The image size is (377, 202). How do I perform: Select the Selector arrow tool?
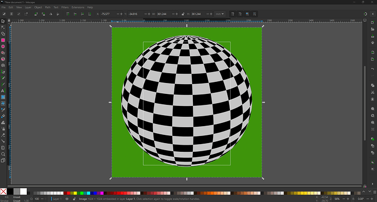click(3, 21)
